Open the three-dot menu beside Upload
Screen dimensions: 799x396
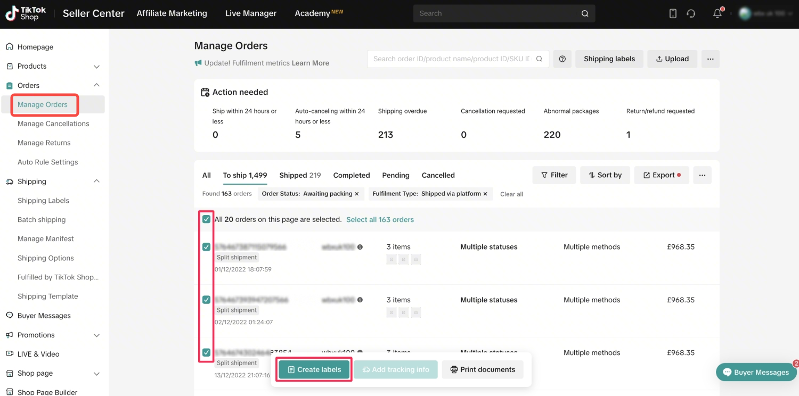point(711,59)
